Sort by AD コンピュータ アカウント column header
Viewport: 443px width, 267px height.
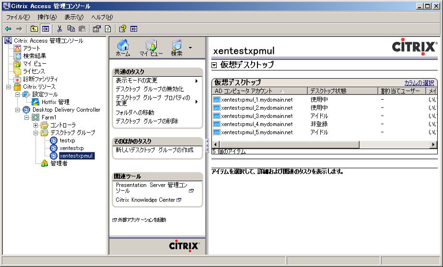coord(260,91)
